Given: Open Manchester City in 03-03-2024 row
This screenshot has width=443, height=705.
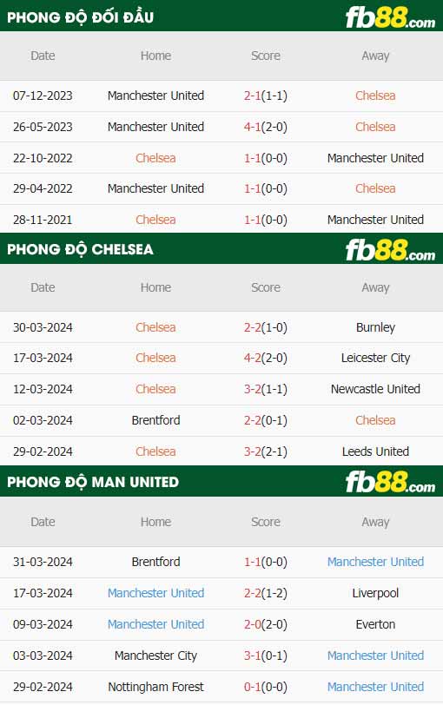Looking at the screenshot, I should pyautogui.click(x=155, y=656).
